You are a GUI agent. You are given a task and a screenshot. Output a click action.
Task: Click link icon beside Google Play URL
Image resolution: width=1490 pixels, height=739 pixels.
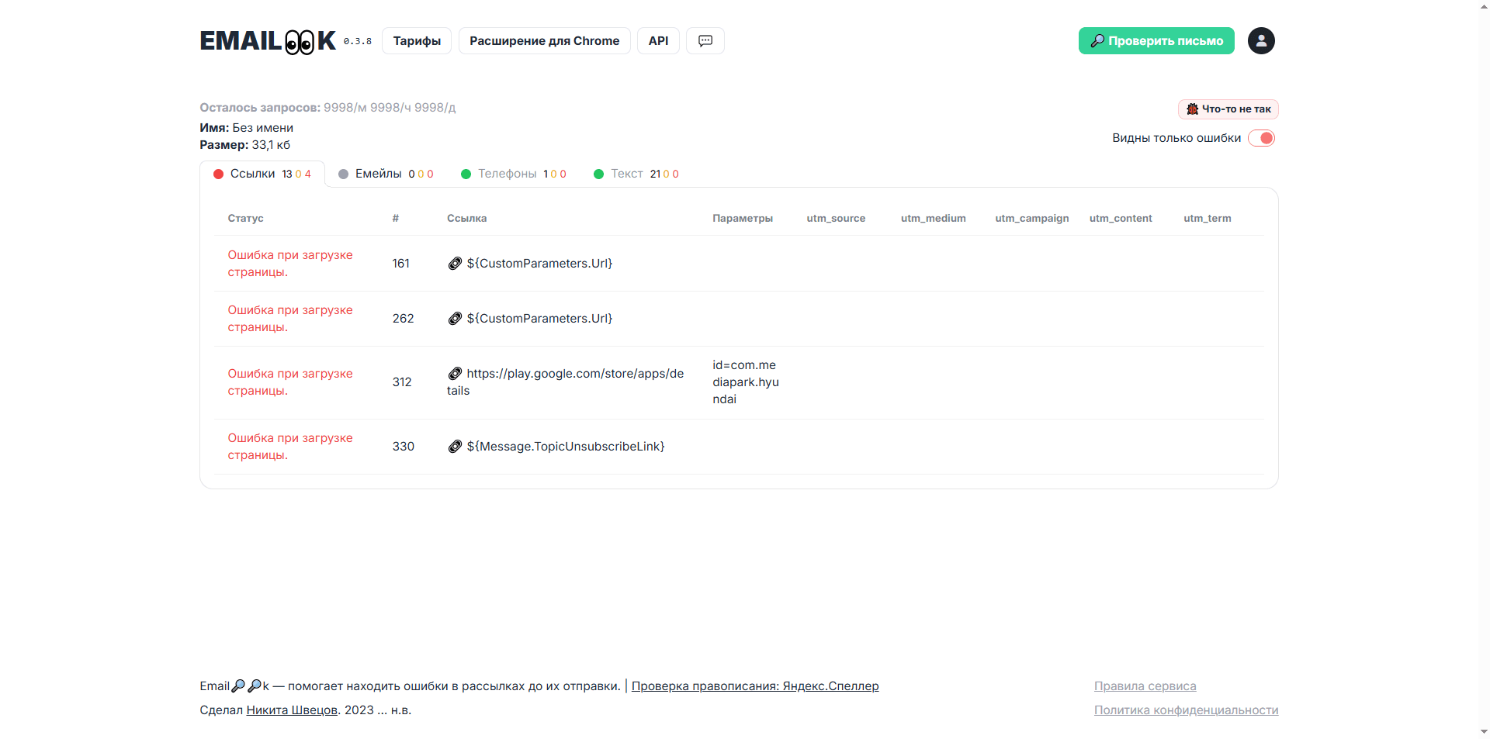click(455, 374)
